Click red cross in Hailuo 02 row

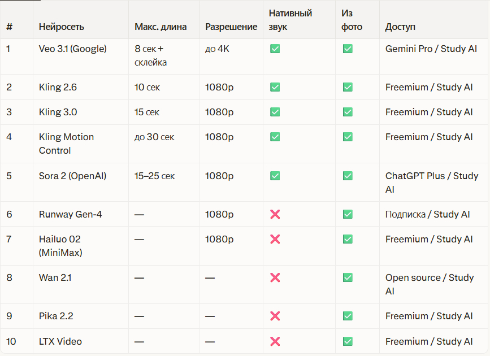(275, 239)
